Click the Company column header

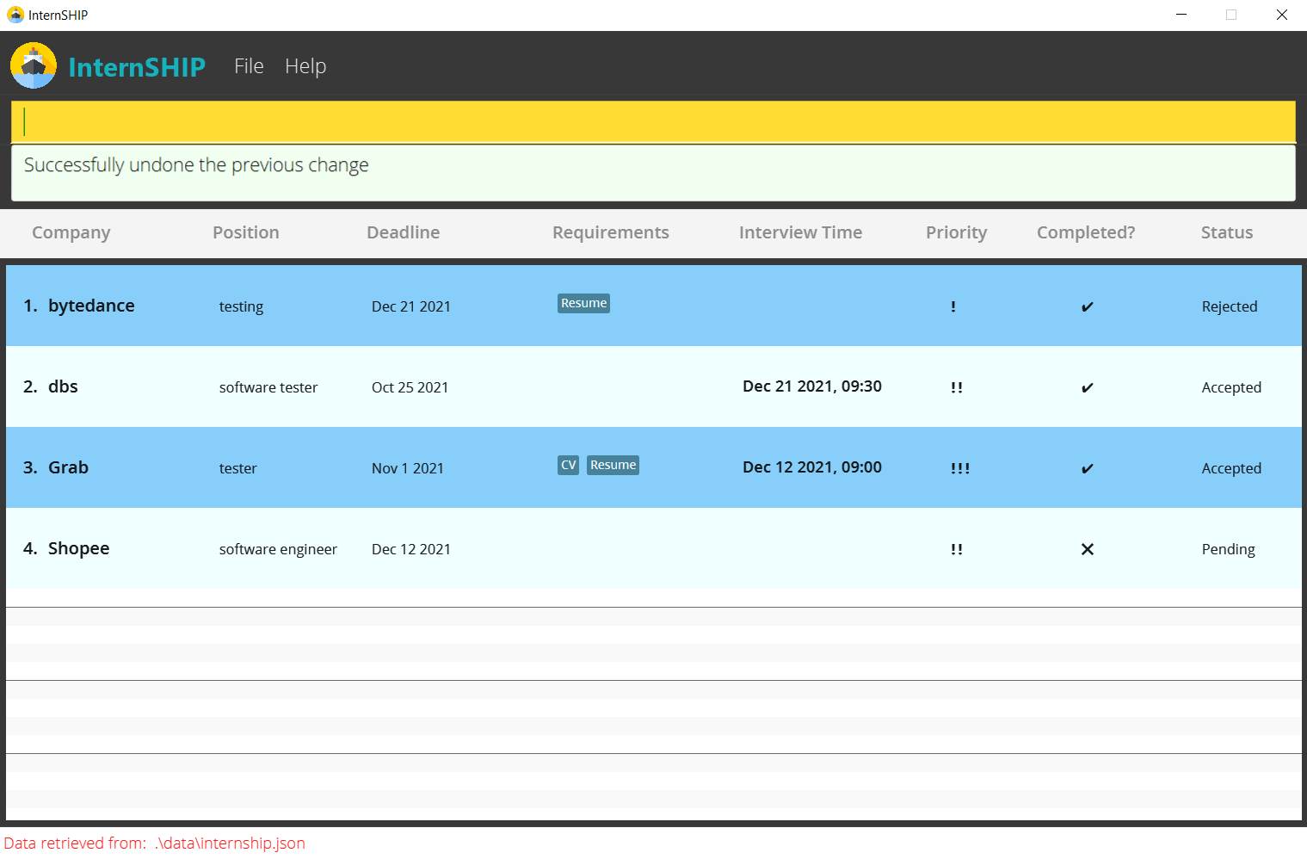(71, 232)
